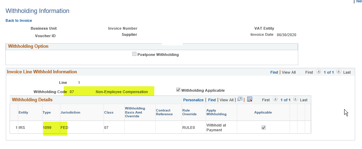Download Withholding Details grid to spreadsheet icon
This screenshot has height=149, width=362.
pos(250,99)
